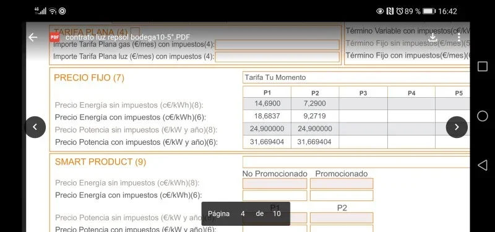Tap the battery 89 % status indicator
The height and width of the screenshot is (232, 495).
pyautogui.click(x=420, y=11)
